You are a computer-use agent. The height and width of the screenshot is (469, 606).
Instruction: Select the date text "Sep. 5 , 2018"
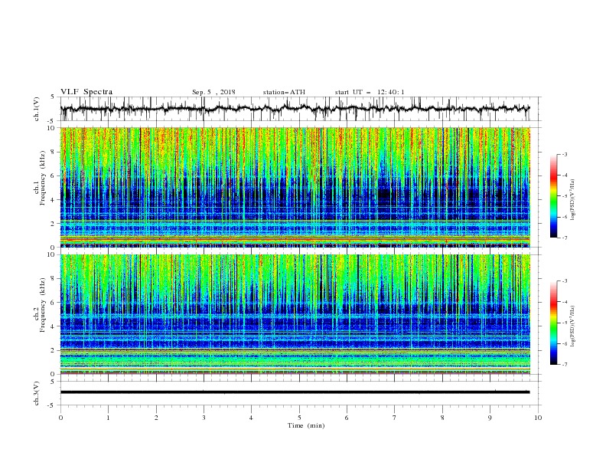point(213,92)
